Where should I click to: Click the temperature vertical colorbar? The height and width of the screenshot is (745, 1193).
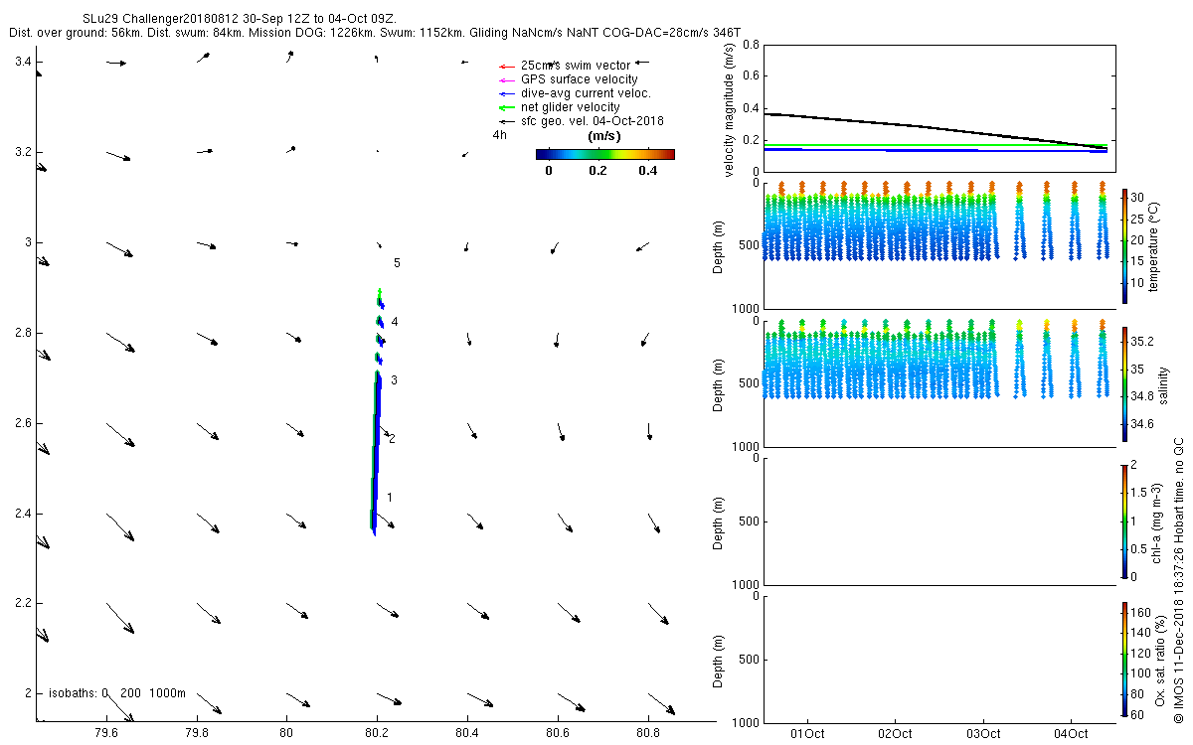click(x=1125, y=245)
